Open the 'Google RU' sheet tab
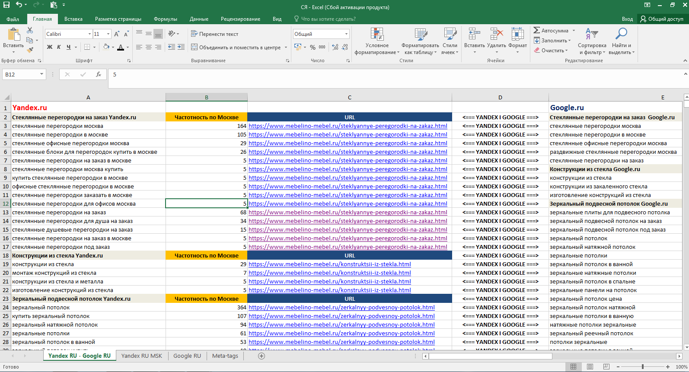The image size is (689, 372). click(x=187, y=356)
